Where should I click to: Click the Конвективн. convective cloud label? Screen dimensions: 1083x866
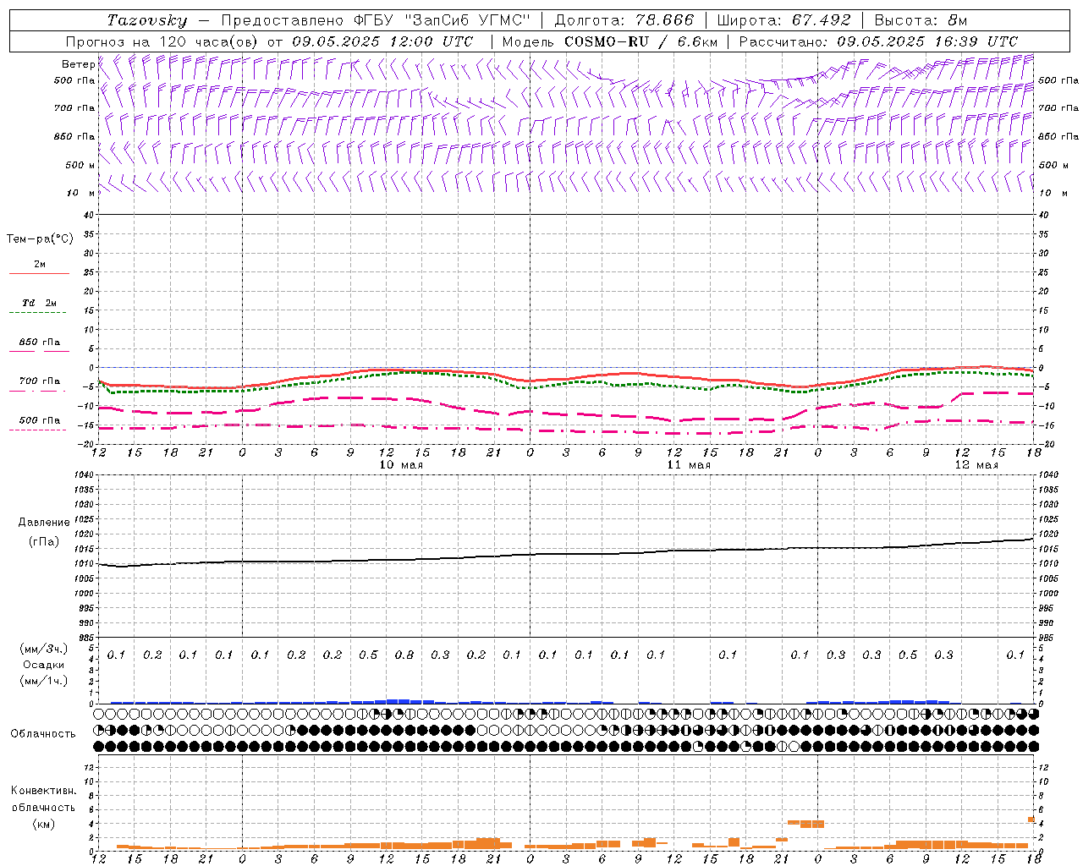coord(43,791)
